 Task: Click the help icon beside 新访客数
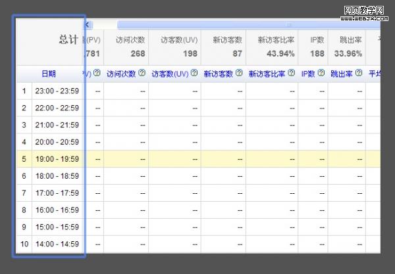[x=239, y=74]
